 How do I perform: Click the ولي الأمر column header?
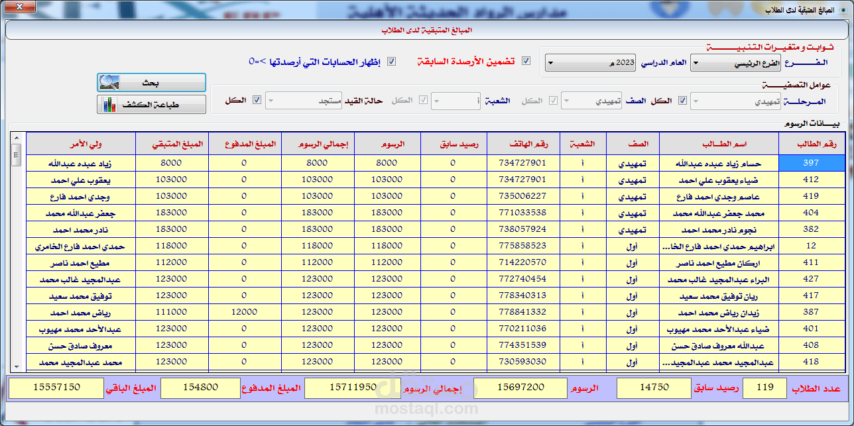click(81, 144)
